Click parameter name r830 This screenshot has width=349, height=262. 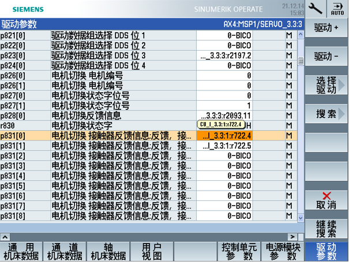coord(7,126)
